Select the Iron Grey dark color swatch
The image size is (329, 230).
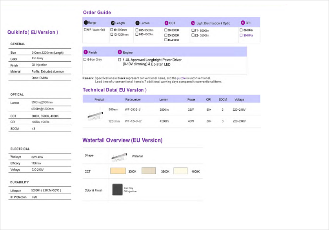pos(117,190)
